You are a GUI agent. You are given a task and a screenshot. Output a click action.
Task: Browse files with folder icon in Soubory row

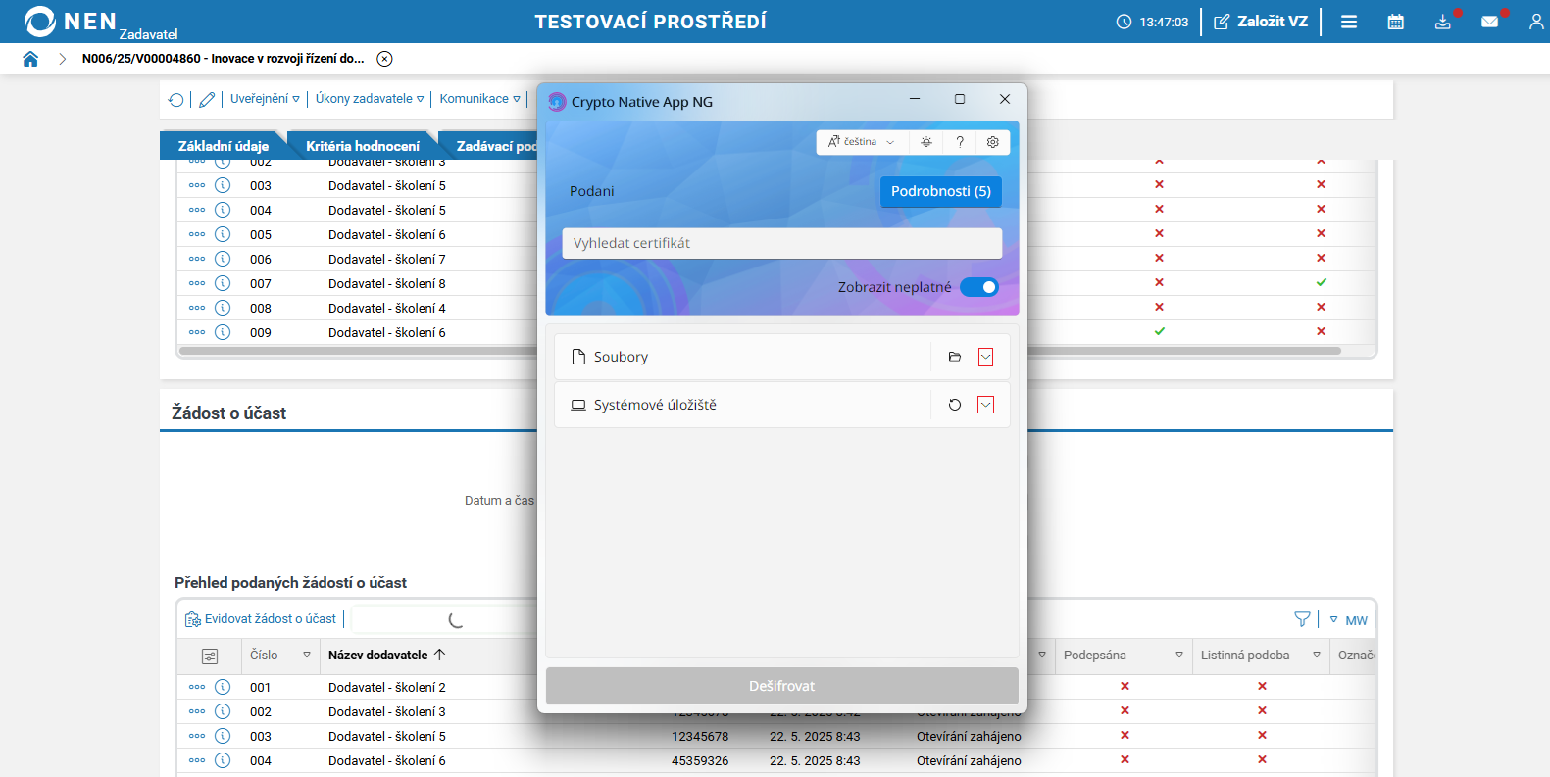pos(955,357)
